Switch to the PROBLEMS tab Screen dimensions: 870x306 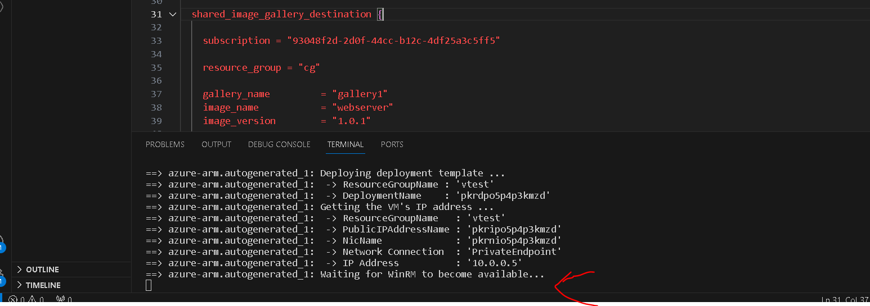click(x=165, y=144)
